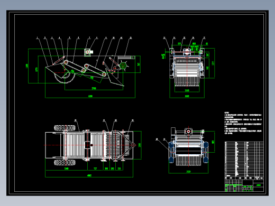Screen dimensions: 275x206
Task: Click the overall width dimension under rear view
Action: (x=188, y=172)
